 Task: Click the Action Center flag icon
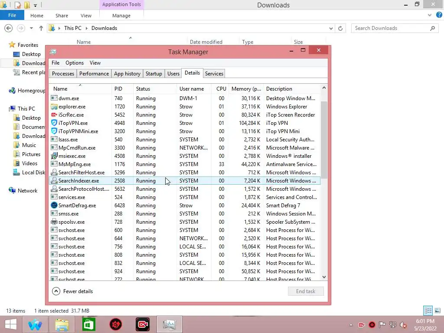click(382, 325)
